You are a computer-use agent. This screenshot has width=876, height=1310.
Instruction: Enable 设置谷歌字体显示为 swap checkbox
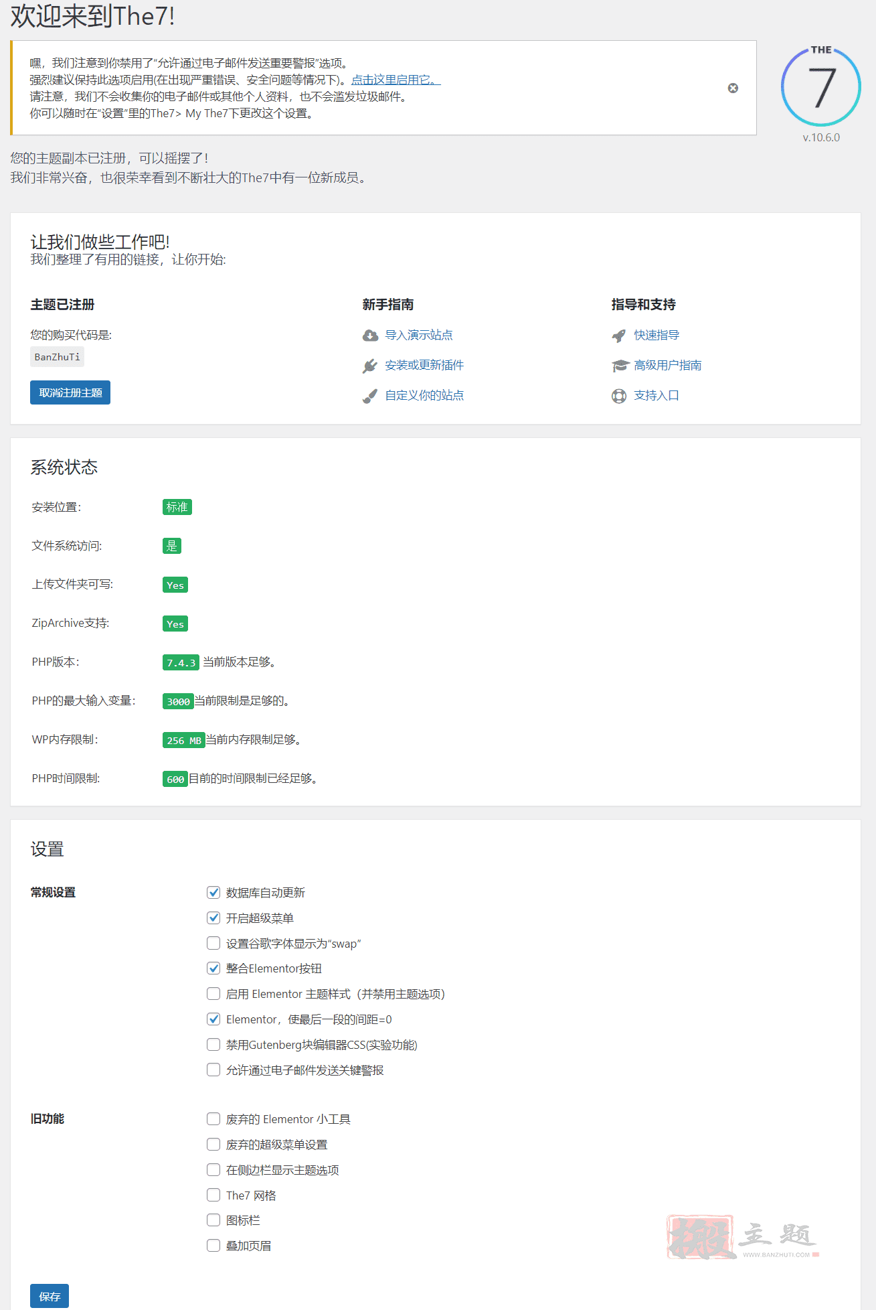213,943
